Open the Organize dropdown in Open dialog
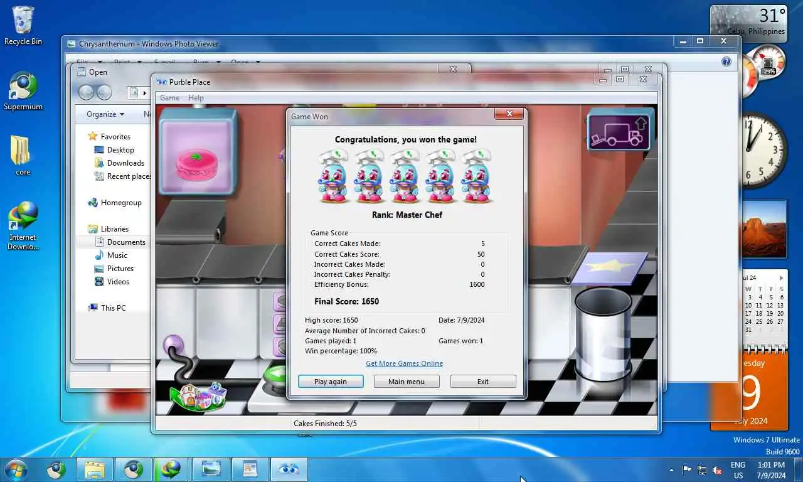 pos(105,114)
